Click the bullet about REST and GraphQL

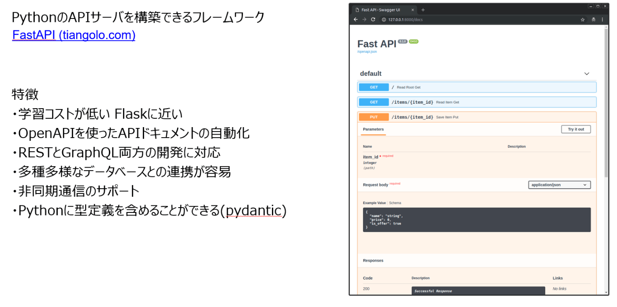tap(116, 153)
